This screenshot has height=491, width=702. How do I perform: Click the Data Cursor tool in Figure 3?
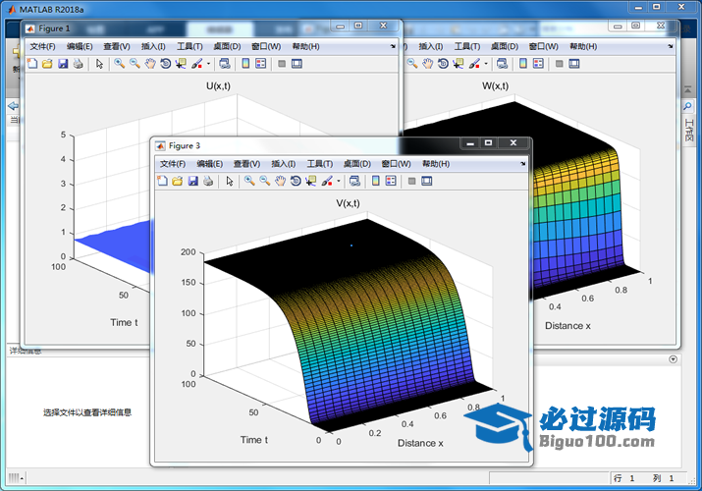[311, 181]
